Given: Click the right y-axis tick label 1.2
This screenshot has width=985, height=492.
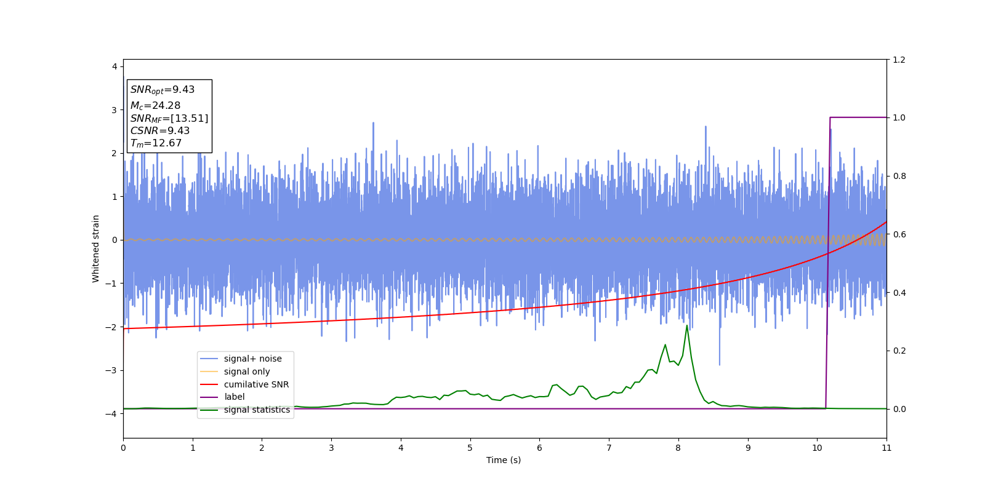Looking at the screenshot, I should click(899, 60).
